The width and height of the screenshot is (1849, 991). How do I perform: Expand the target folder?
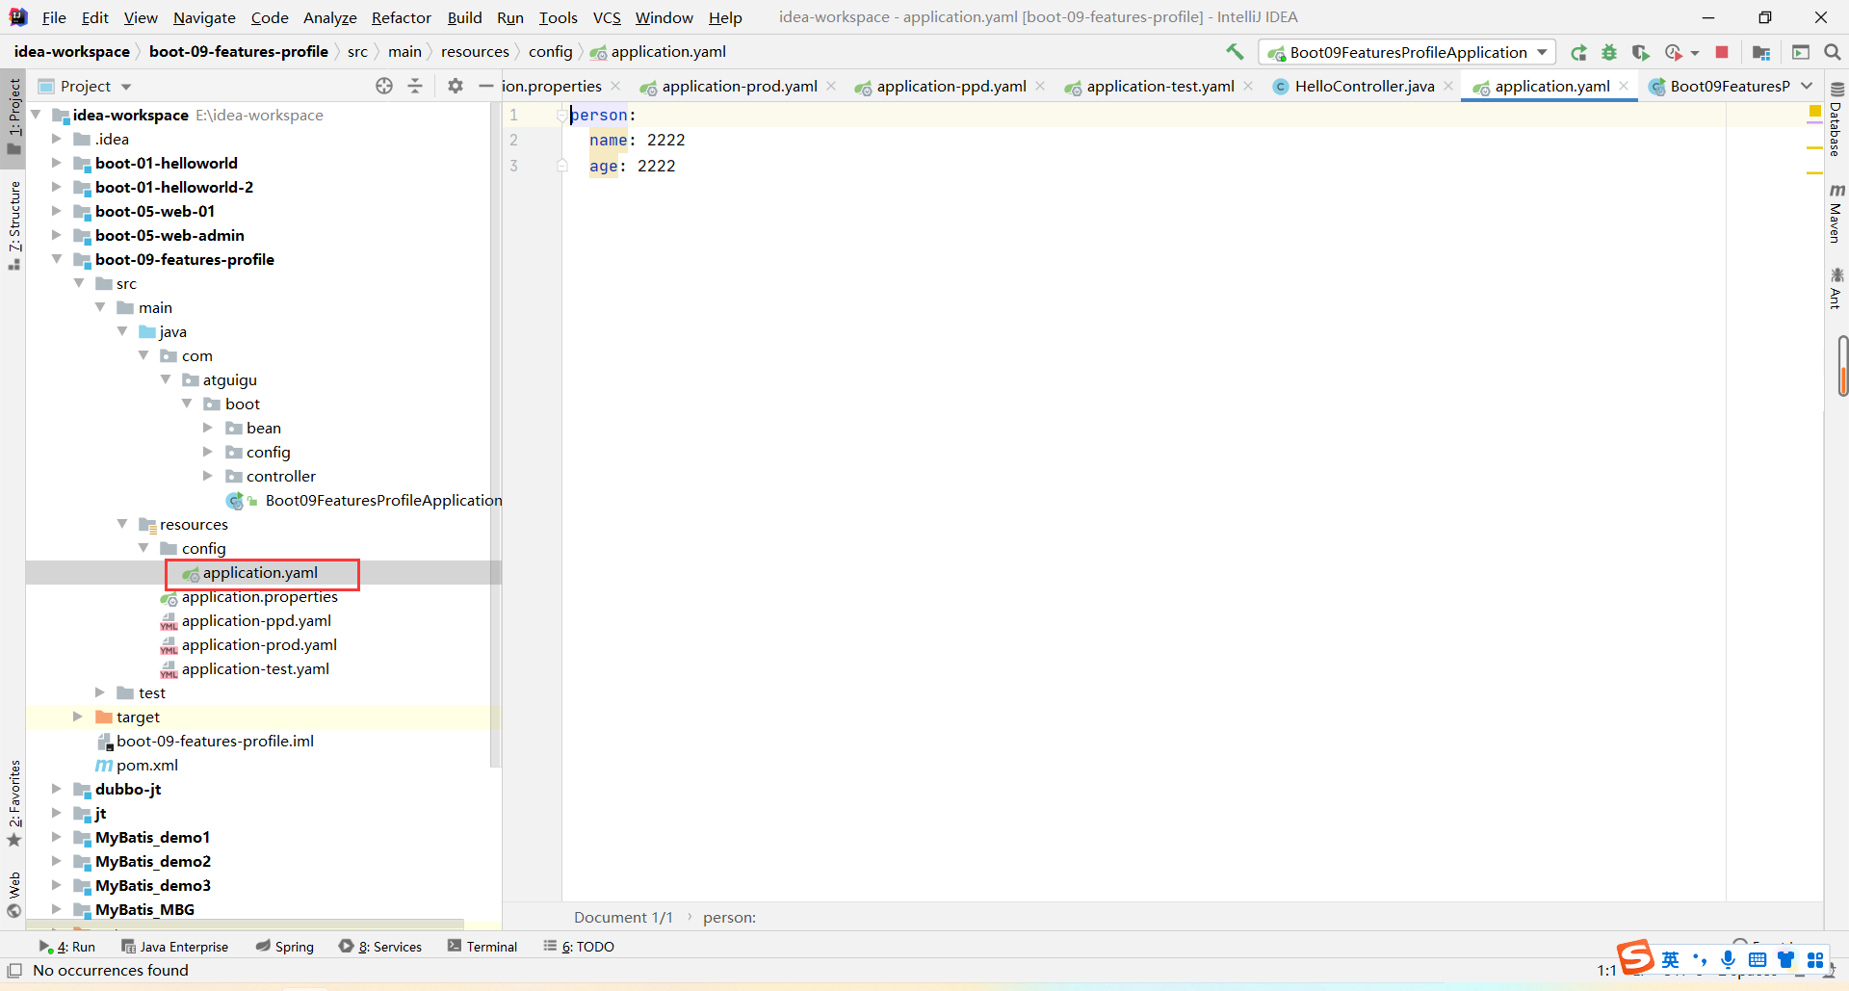click(x=78, y=717)
